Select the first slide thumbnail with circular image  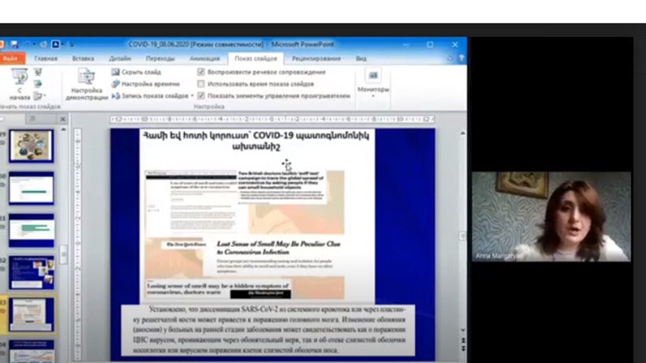31,146
